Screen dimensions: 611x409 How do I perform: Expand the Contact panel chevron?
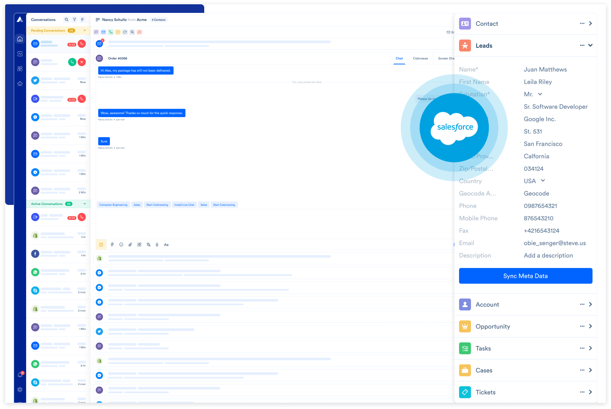pos(590,24)
